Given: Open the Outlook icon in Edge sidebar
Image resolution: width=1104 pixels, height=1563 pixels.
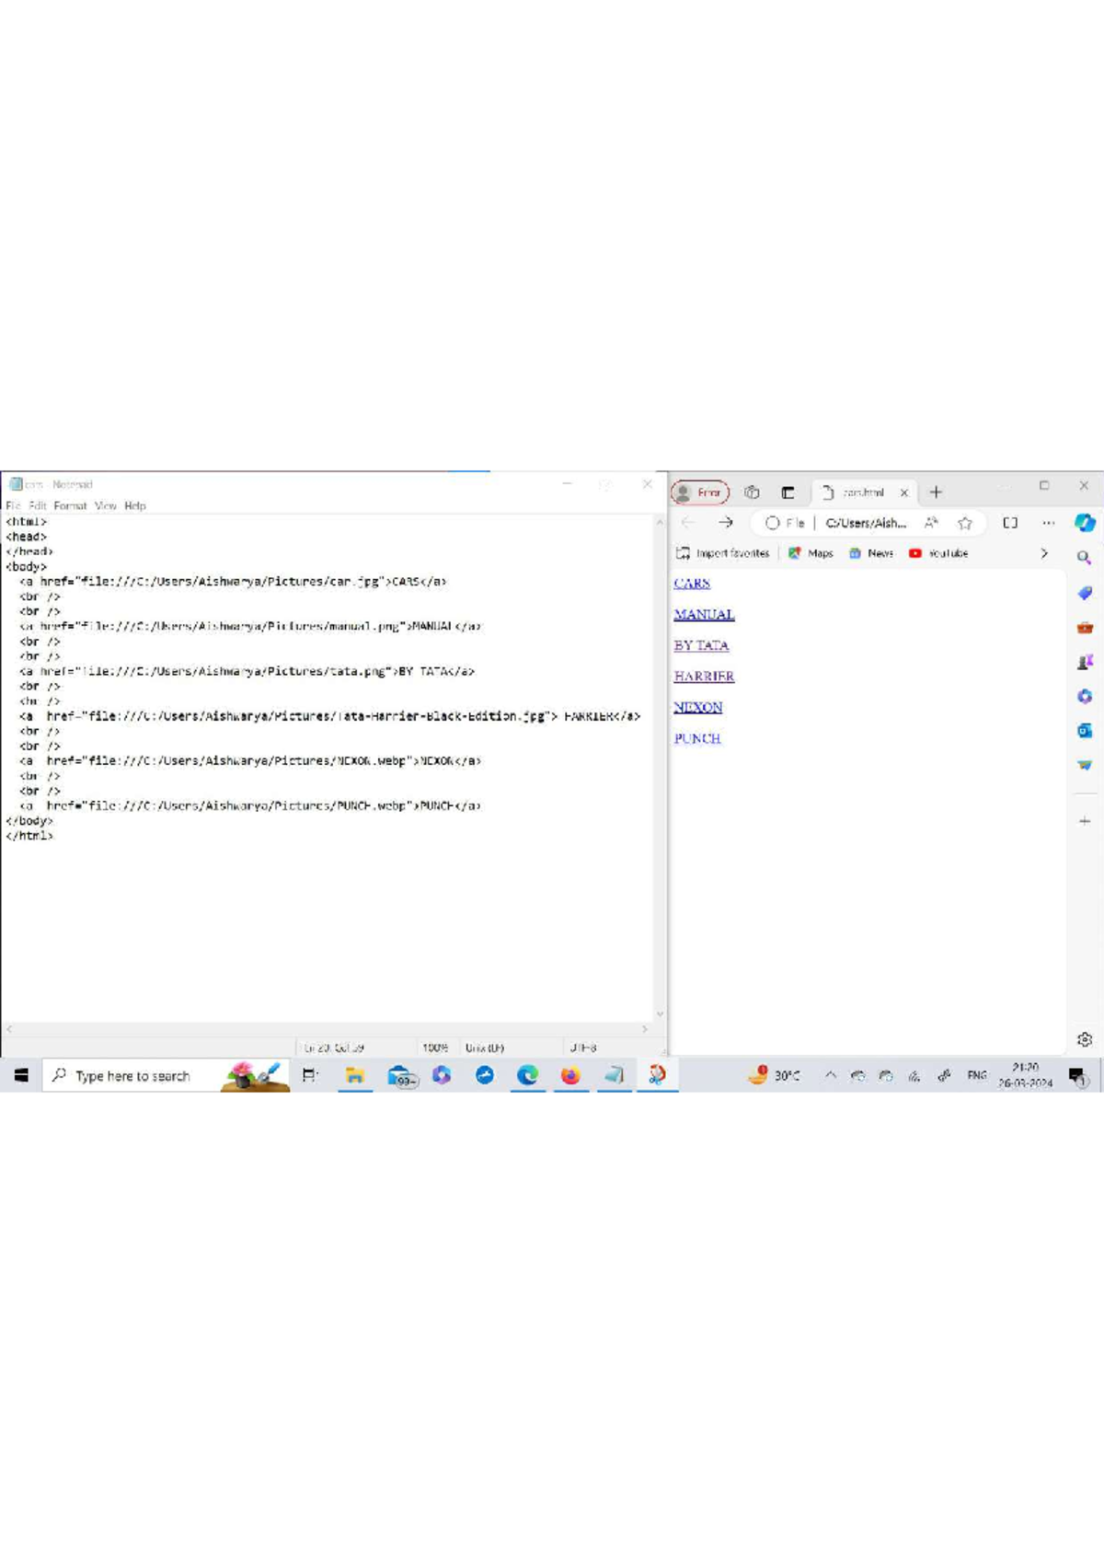Looking at the screenshot, I should 1085,730.
